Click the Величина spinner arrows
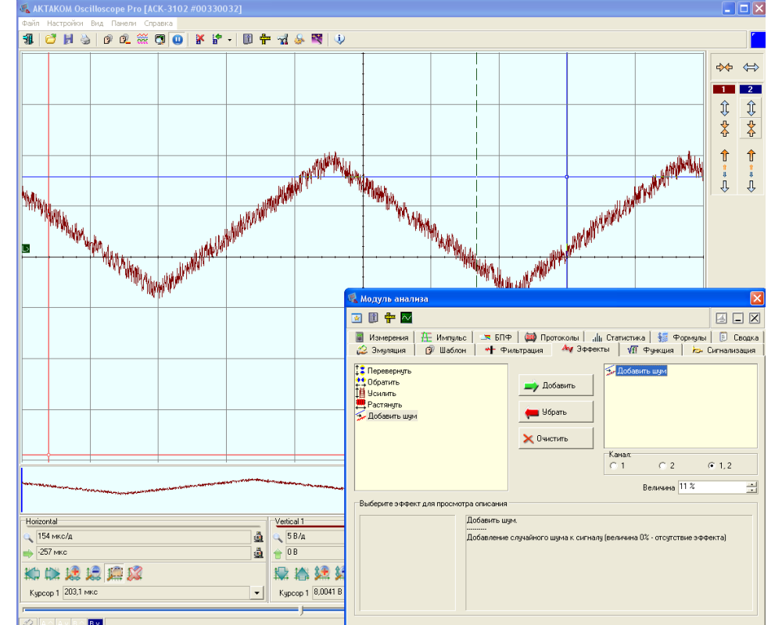Screen dimensions: 782x625 [x=752, y=487]
